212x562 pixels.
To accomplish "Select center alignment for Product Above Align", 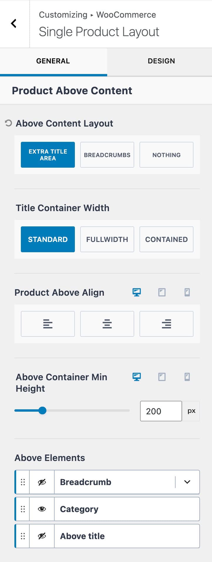I will (107, 324).
